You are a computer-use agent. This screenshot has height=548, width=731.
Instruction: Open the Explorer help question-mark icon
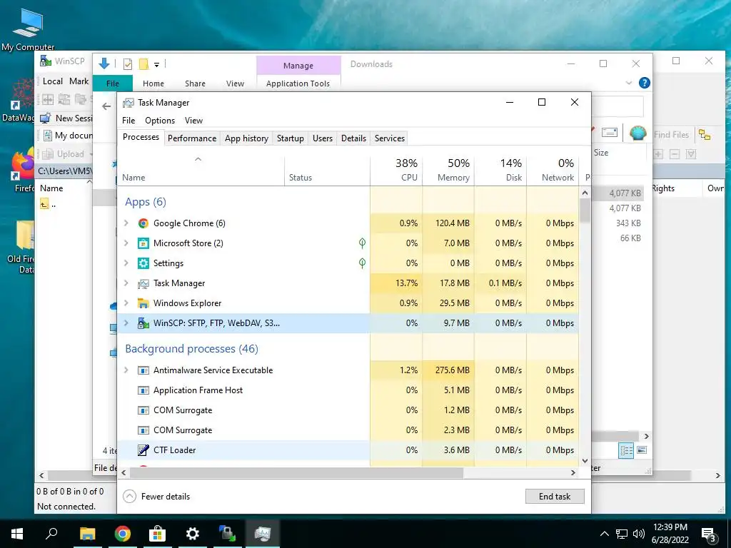645,83
